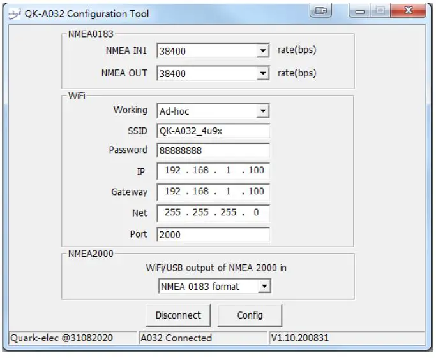Click the 'V1.10.200831' version text
436x358 pixels.
pos(300,338)
